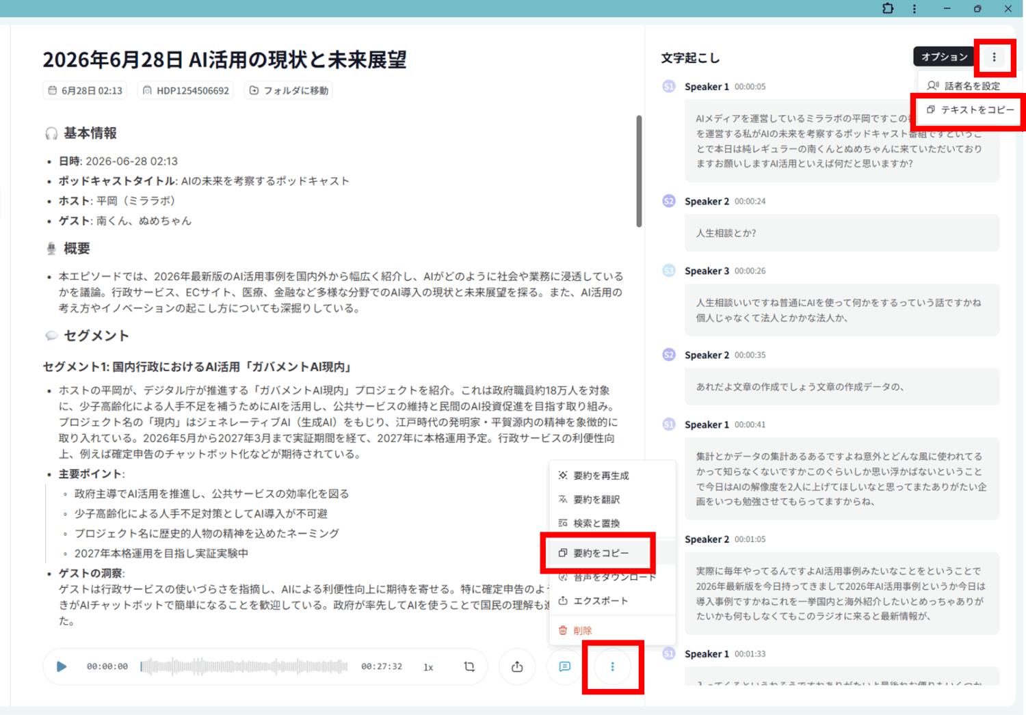Jump to timestamp 00:01:05
The height and width of the screenshot is (715, 1026).
(x=750, y=539)
